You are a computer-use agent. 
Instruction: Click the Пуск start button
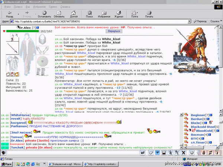[x=7, y=164]
